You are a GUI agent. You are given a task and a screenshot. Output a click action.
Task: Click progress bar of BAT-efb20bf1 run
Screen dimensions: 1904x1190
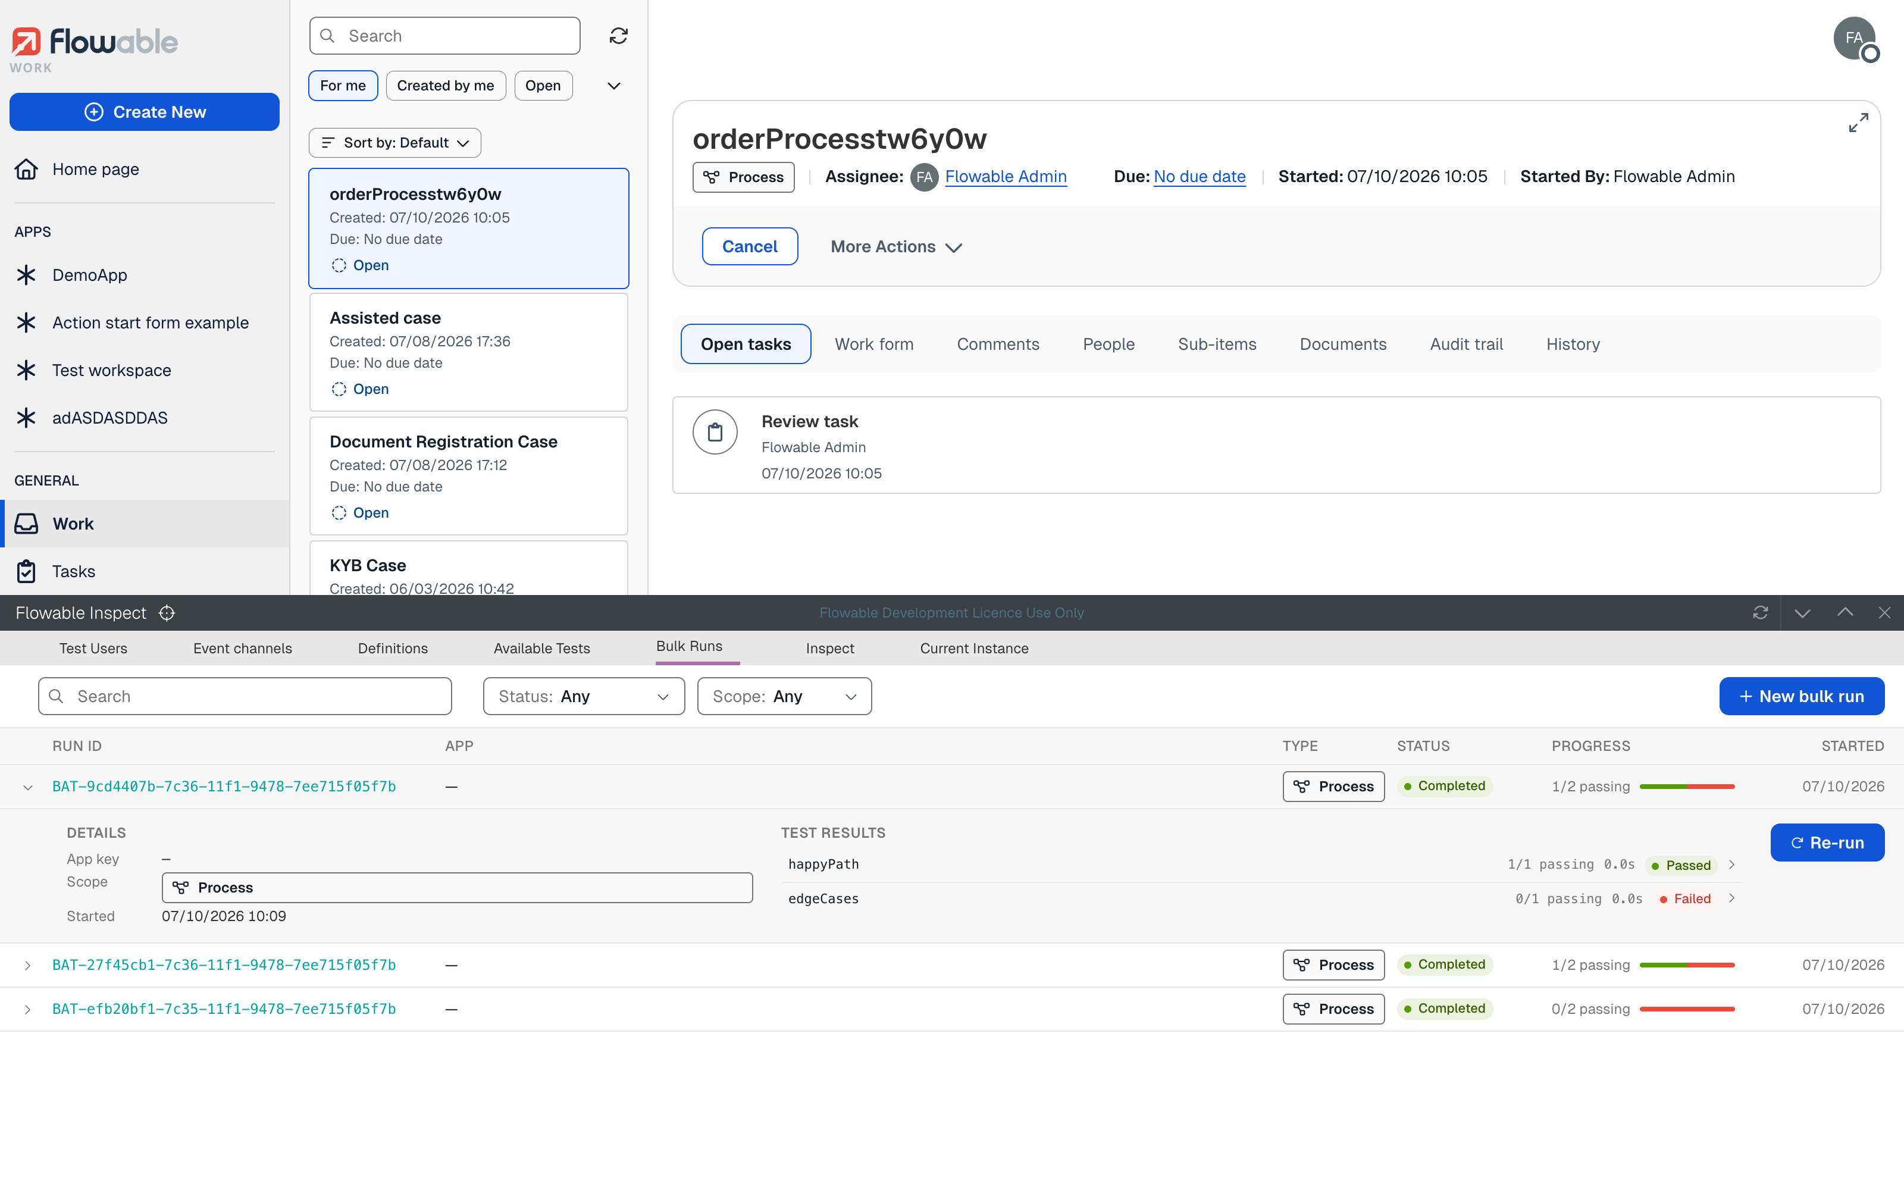1687,1009
